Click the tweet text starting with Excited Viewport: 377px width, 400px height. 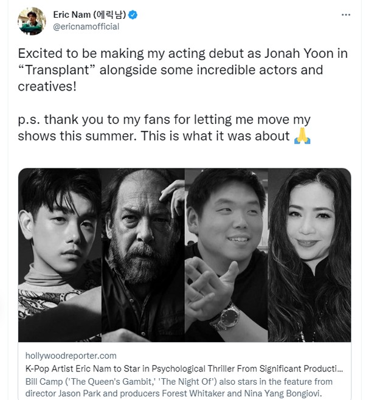(183, 70)
